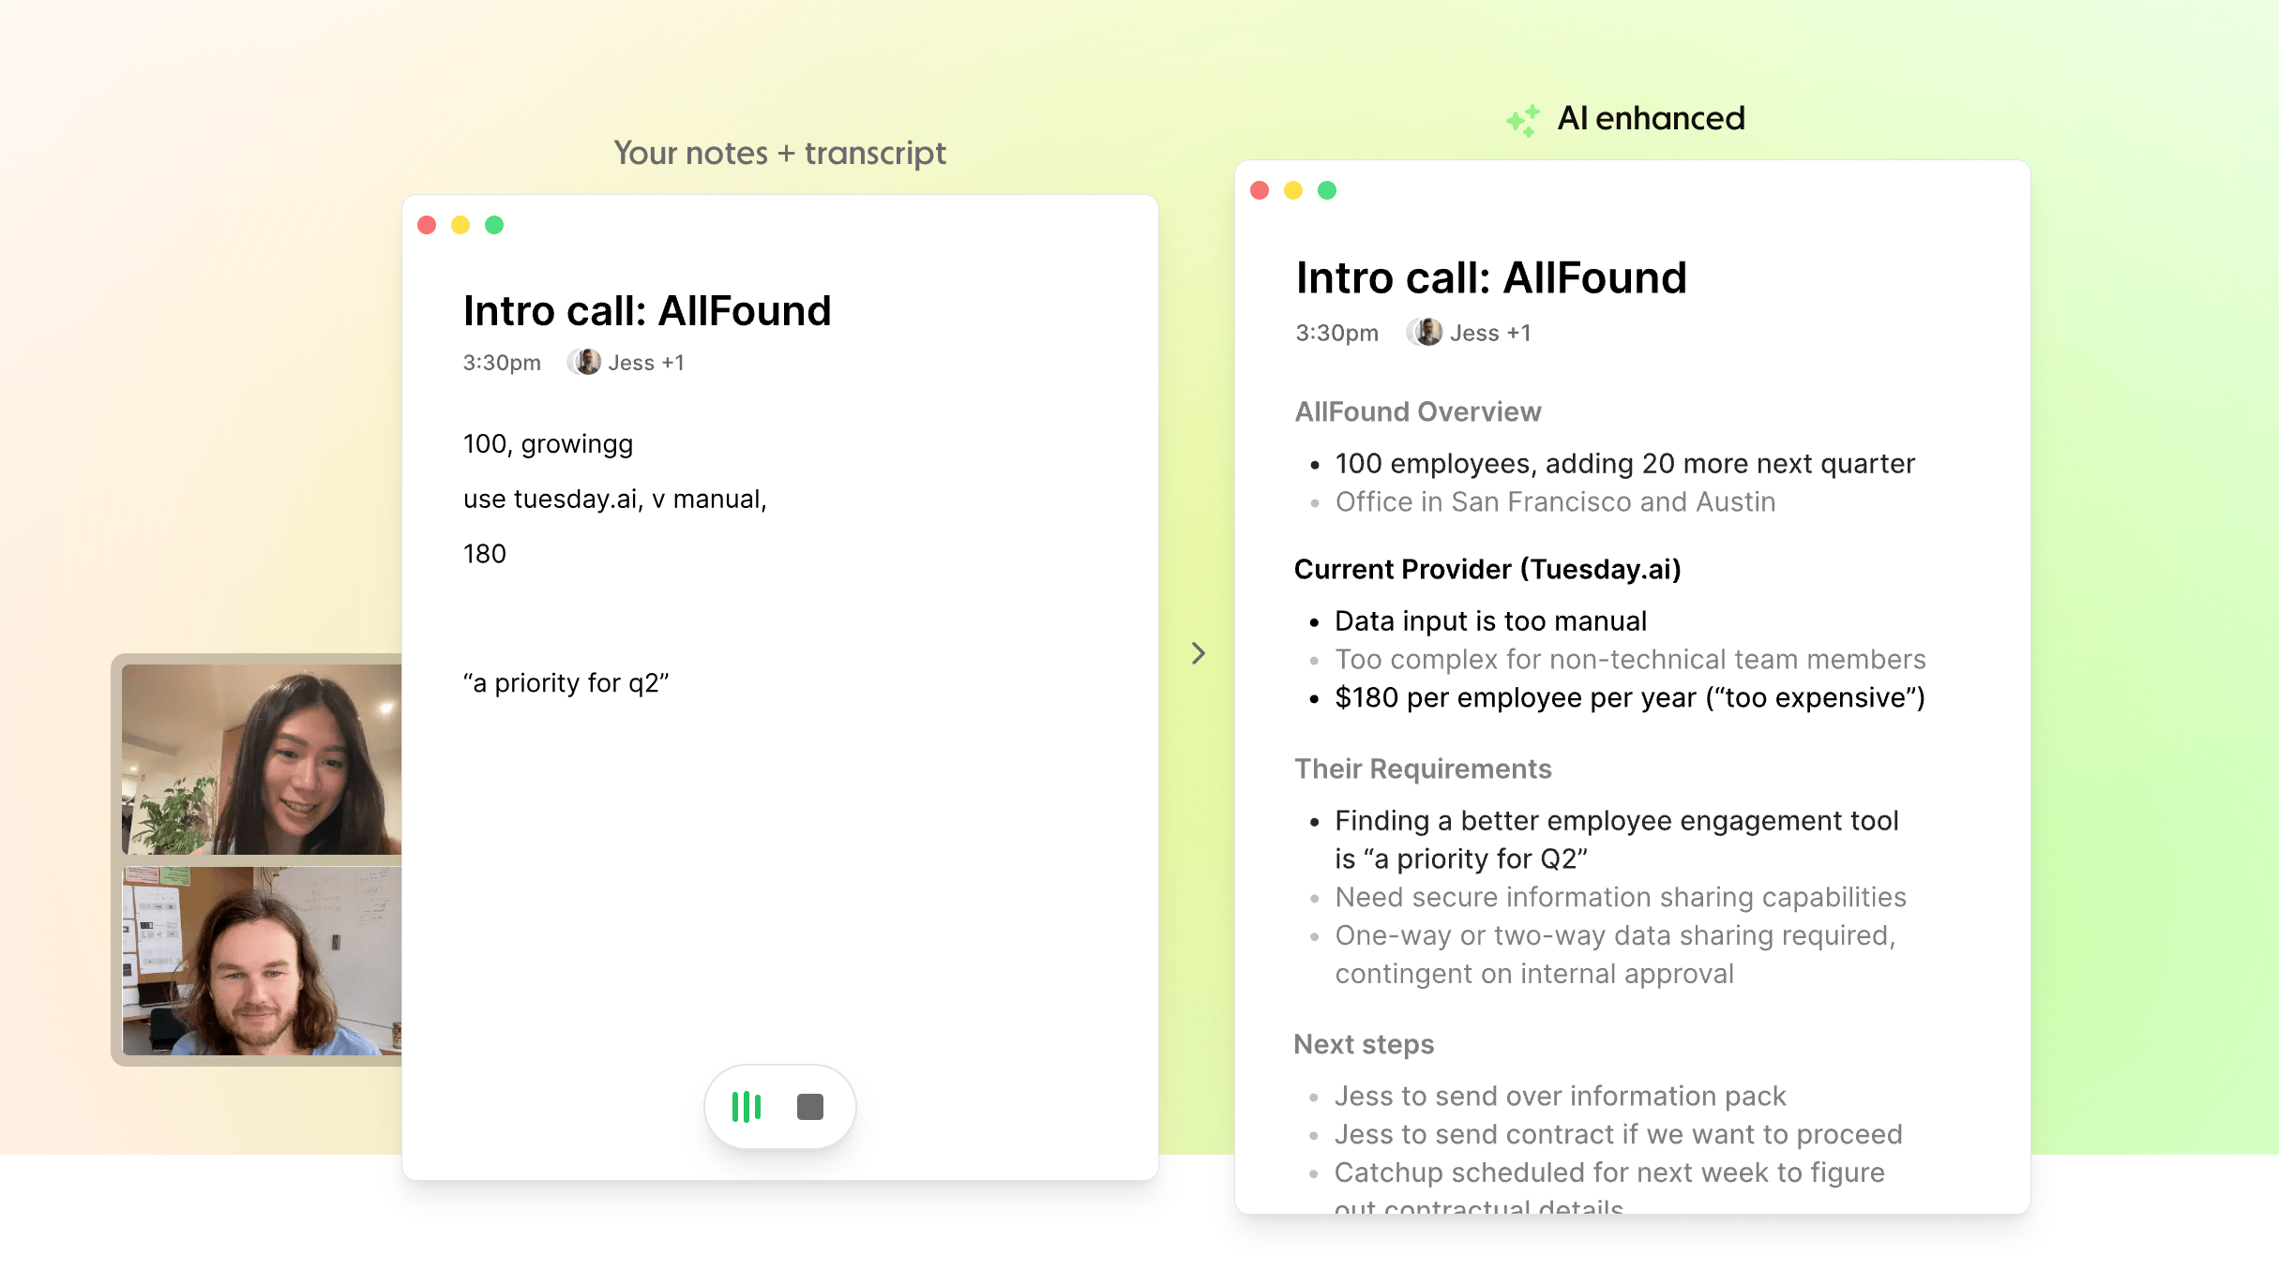Click the 'Their Requirements' section heading
The image size is (2279, 1284).
pos(1423,769)
